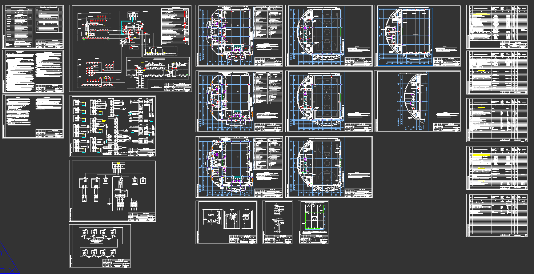Select the mostly empty specification table at bottom right

point(497,215)
